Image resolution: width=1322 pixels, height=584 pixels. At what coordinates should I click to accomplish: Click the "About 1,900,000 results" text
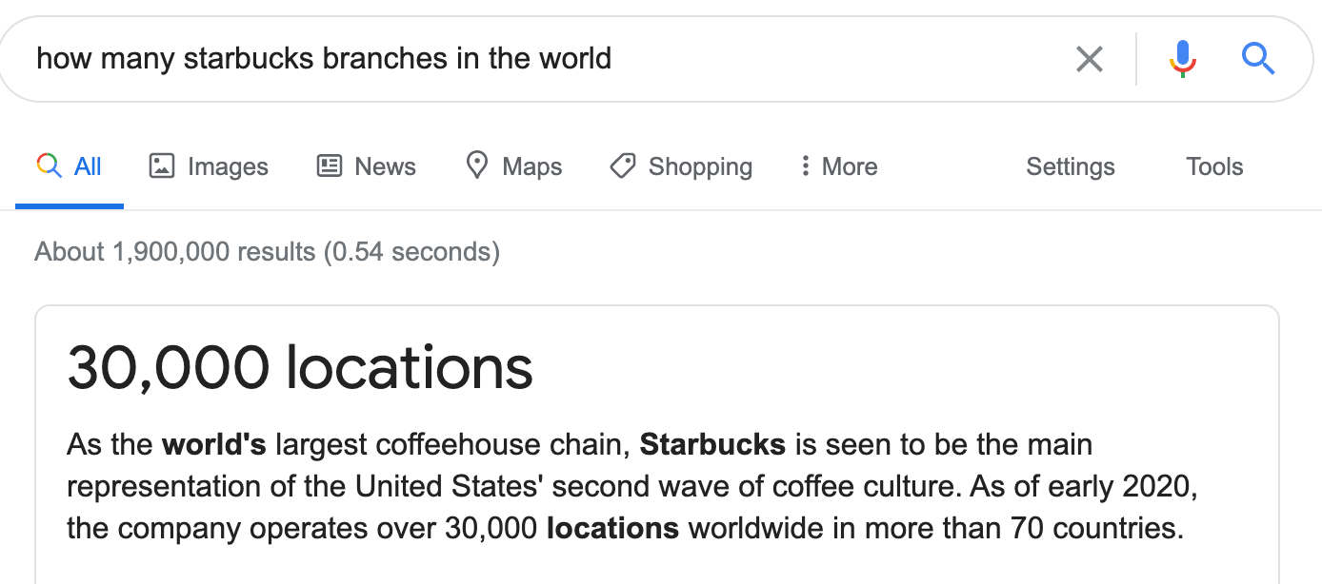[174, 252]
